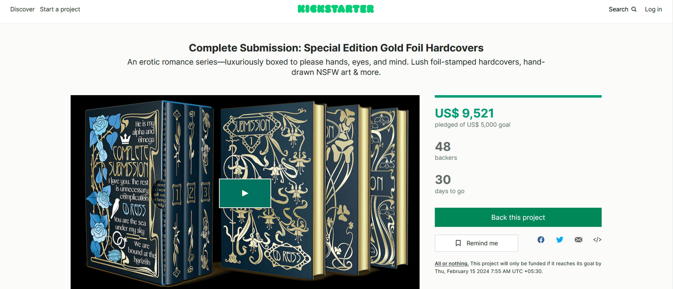The image size is (673, 289).
Task: Click the search magnifier icon
Action: 634,9
